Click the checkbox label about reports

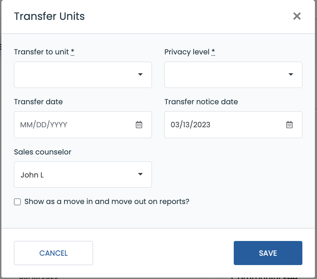pyautogui.click(x=107, y=202)
